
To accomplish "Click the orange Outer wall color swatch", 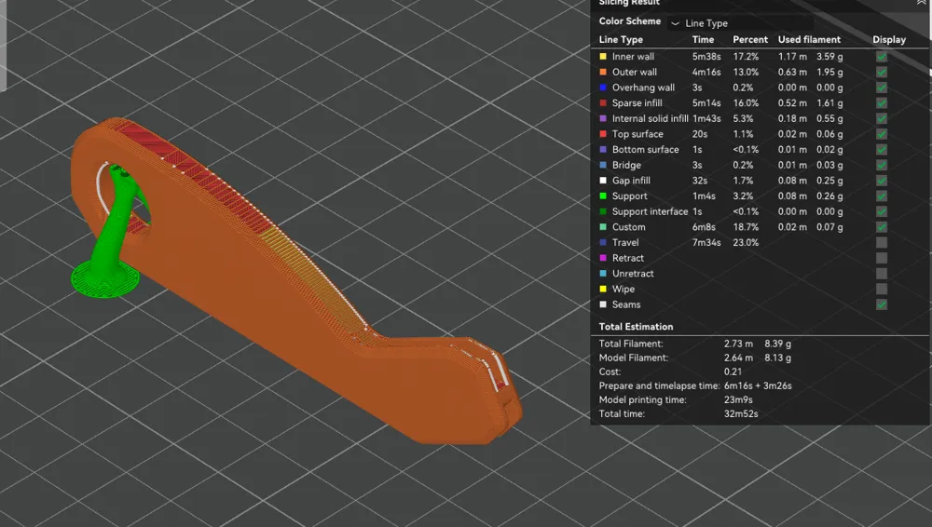I will (603, 72).
